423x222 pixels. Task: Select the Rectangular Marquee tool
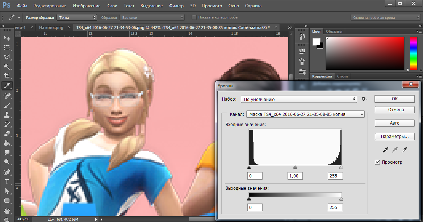point(7,48)
